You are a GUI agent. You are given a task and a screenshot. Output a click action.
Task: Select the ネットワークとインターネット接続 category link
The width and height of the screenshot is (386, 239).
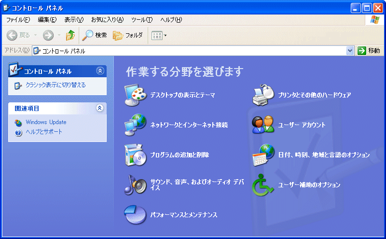click(x=189, y=125)
